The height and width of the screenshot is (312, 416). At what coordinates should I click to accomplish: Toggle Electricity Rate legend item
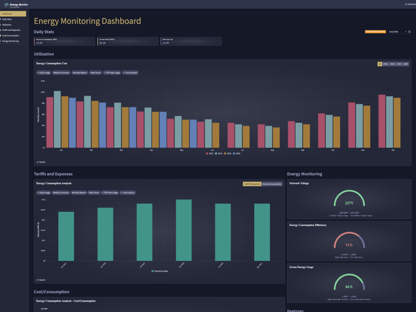160,271
